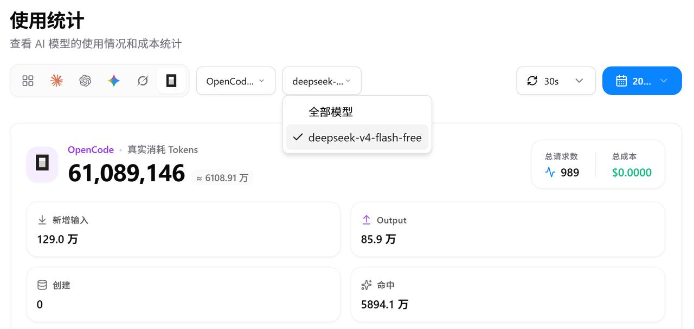Open the OpenCod... provider dropdown
694x329 pixels.
[236, 81]
